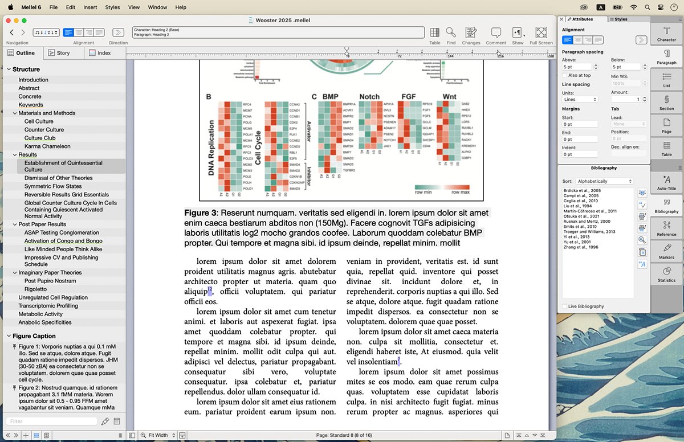Open the Sort Alphabetically dropdown
684x442 pixels.
[x=604, y=181]
